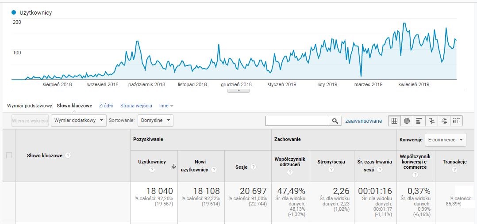Screen dimensions: 477x224
Task: Switch to the data table view icon
Action: coord(394,121)
